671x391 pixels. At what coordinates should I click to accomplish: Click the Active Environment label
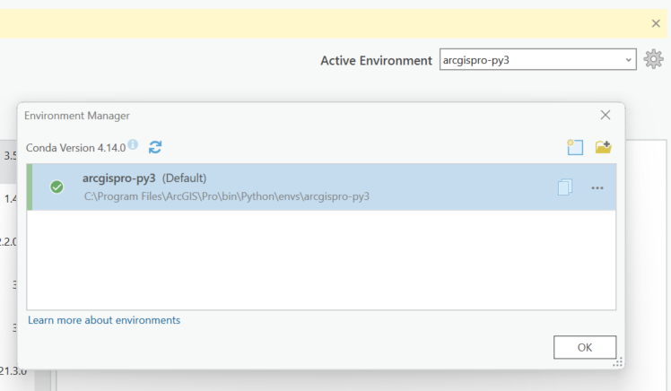(376, 60)
